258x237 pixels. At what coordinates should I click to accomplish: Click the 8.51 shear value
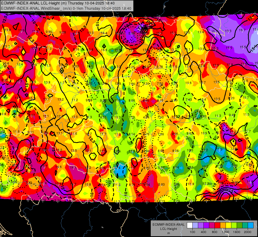103,117
